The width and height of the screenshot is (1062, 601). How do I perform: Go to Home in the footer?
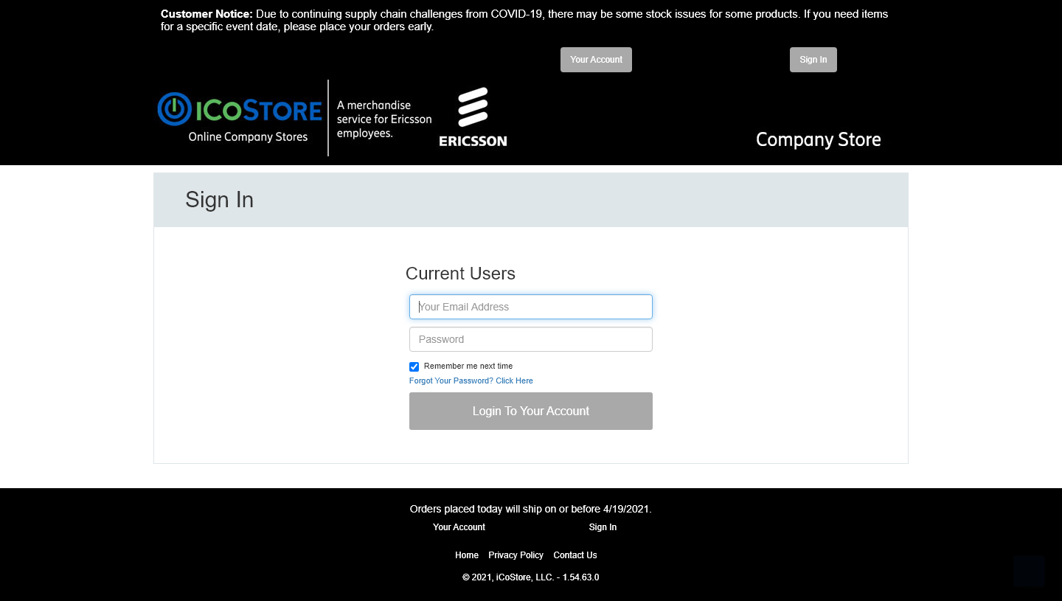click(x=466, y=555)
